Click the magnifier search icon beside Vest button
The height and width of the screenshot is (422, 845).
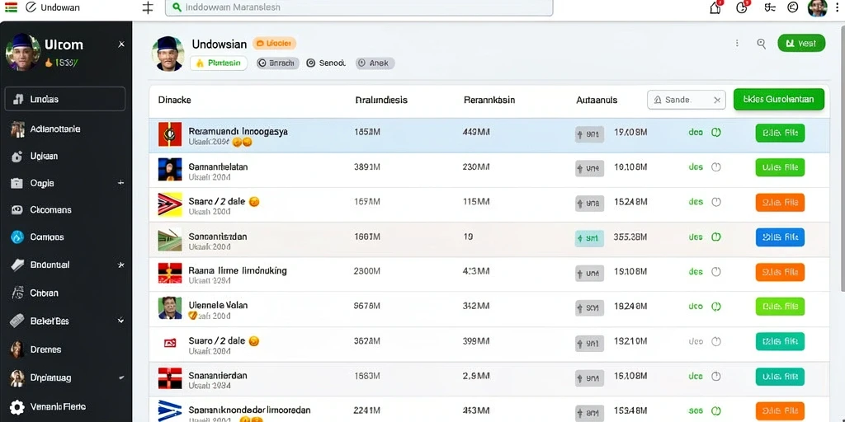762,44
